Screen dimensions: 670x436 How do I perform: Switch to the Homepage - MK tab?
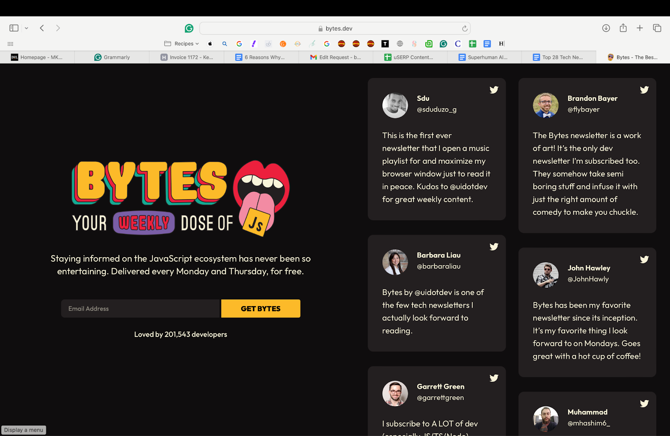37,57
